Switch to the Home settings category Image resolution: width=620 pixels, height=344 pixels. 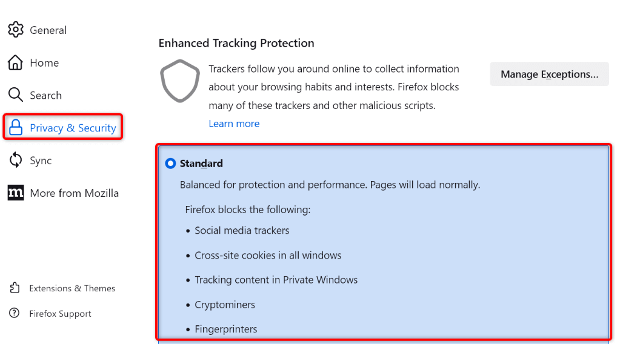(x=44, y=63)
